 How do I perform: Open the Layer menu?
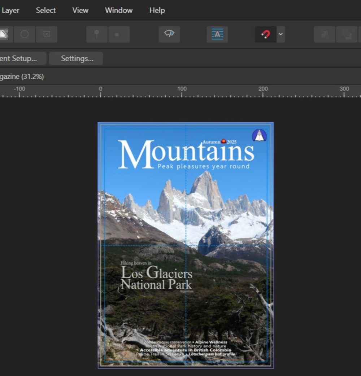[10, 10]
